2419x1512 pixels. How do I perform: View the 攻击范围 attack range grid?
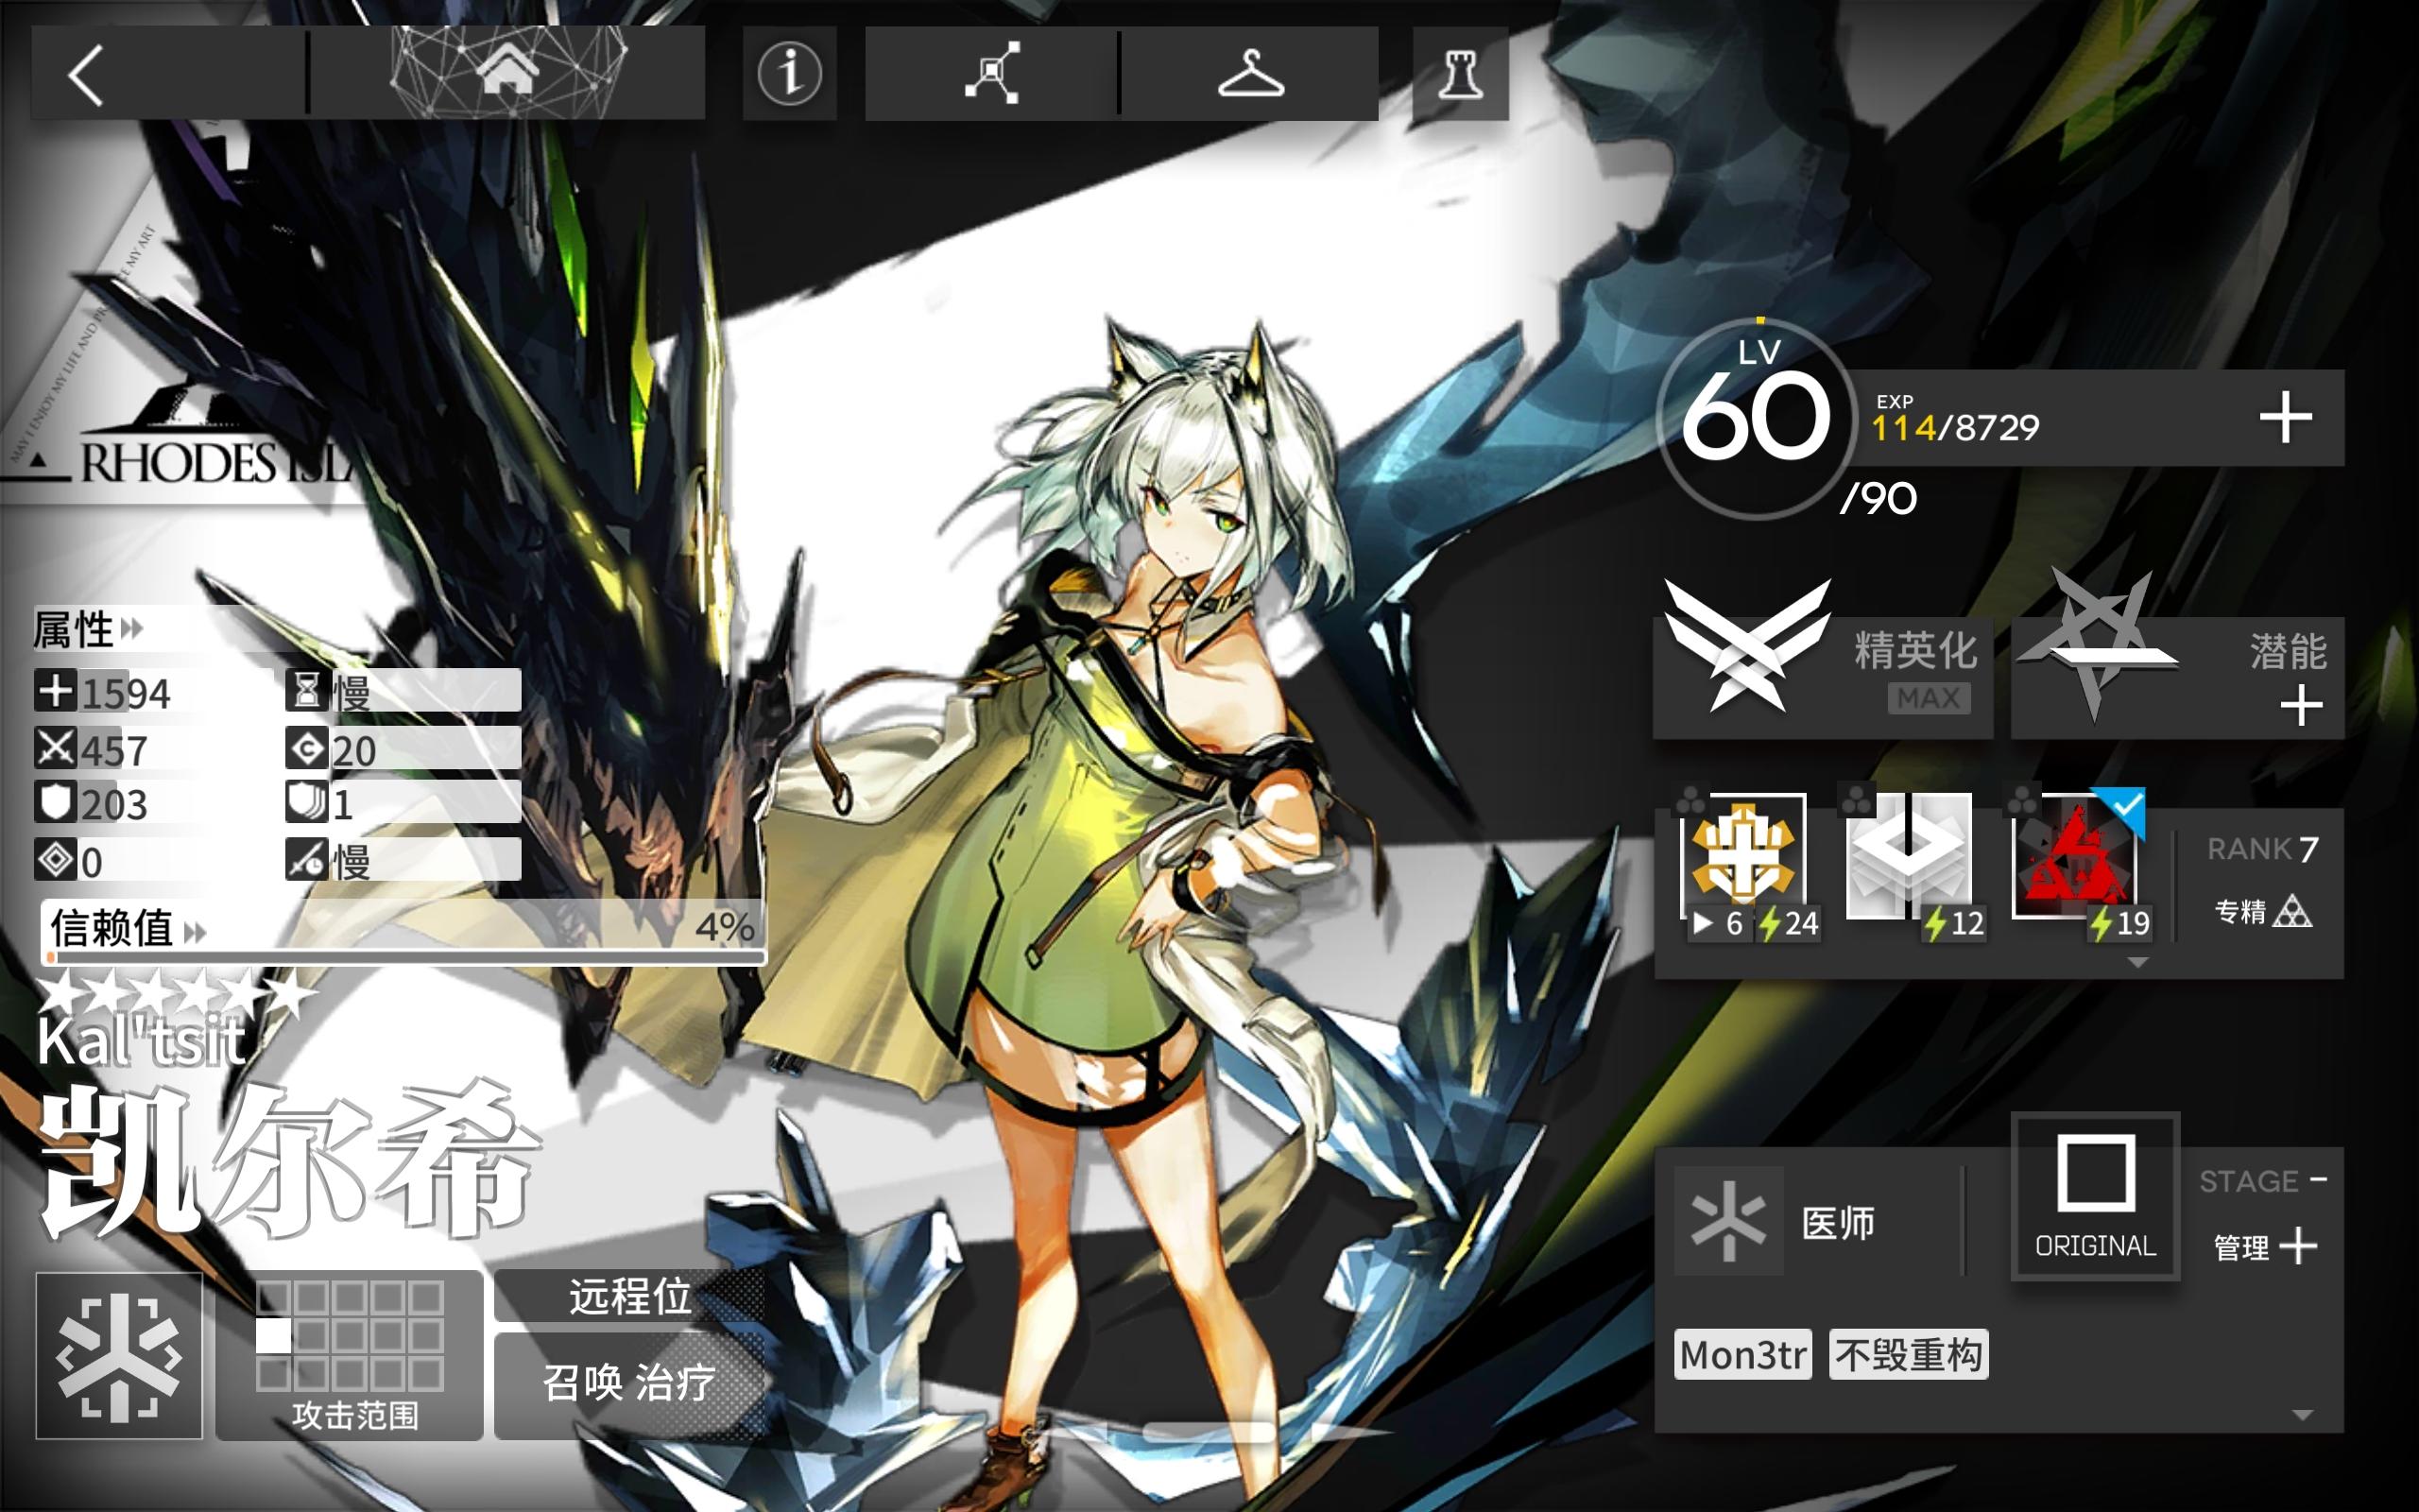(x=350, y=1355)
